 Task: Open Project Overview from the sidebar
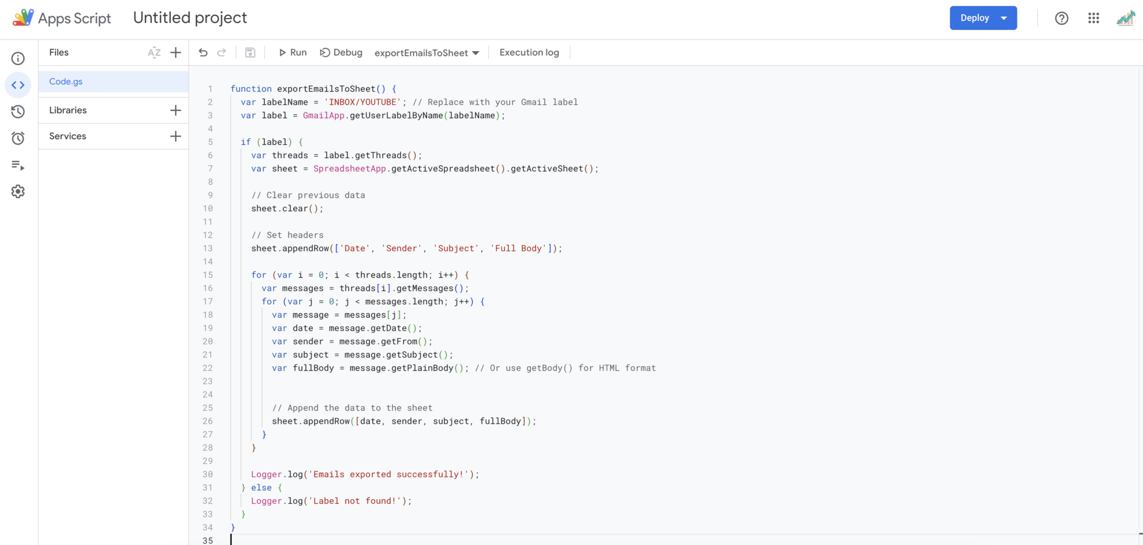pos(18,58)
